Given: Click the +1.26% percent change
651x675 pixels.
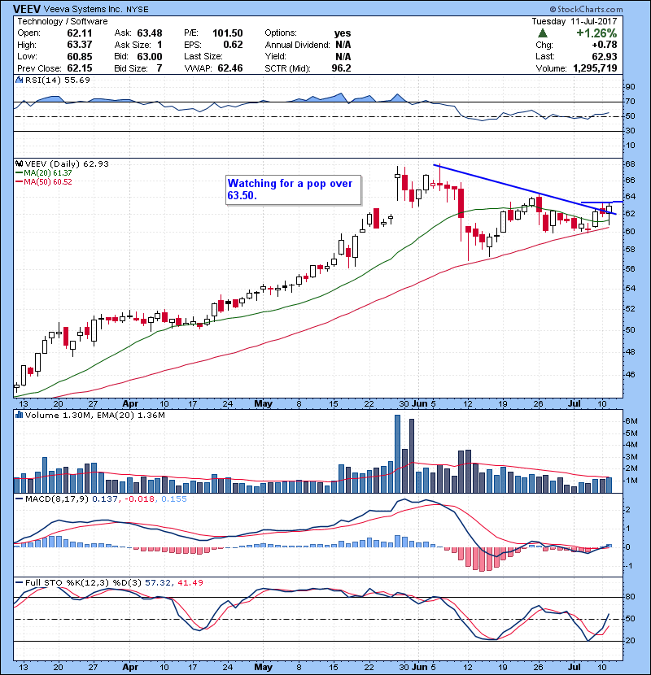Looking at the screenshot, I should (x=596, y=33).
